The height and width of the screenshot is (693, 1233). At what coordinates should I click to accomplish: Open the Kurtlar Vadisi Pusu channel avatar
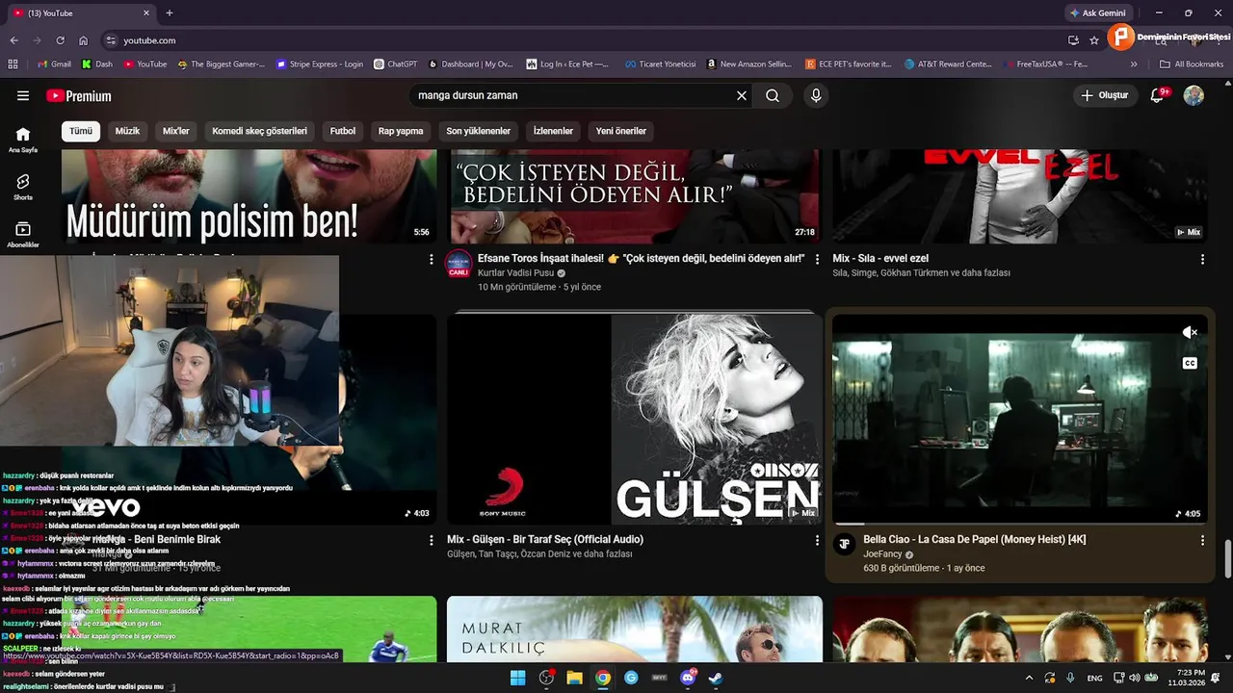[459, 266]
